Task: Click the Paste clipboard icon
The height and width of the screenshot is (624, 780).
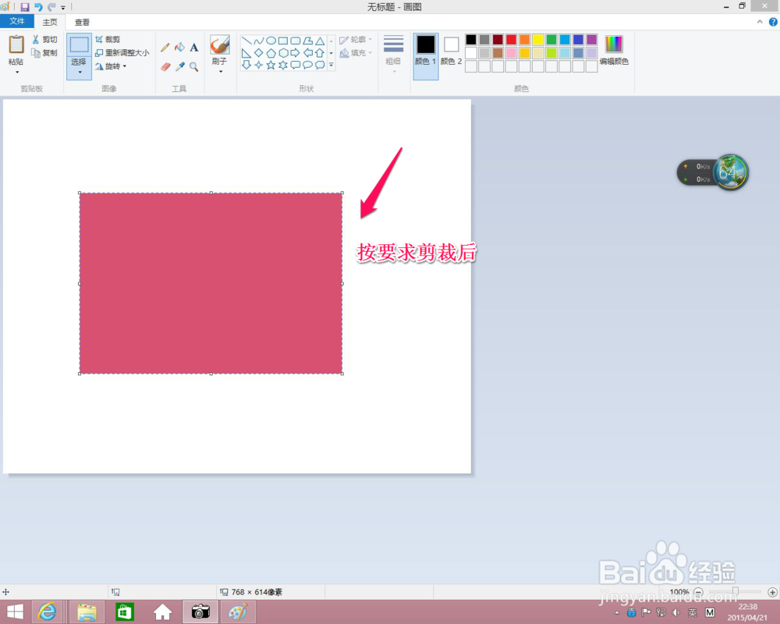Action: coord(16,44)
